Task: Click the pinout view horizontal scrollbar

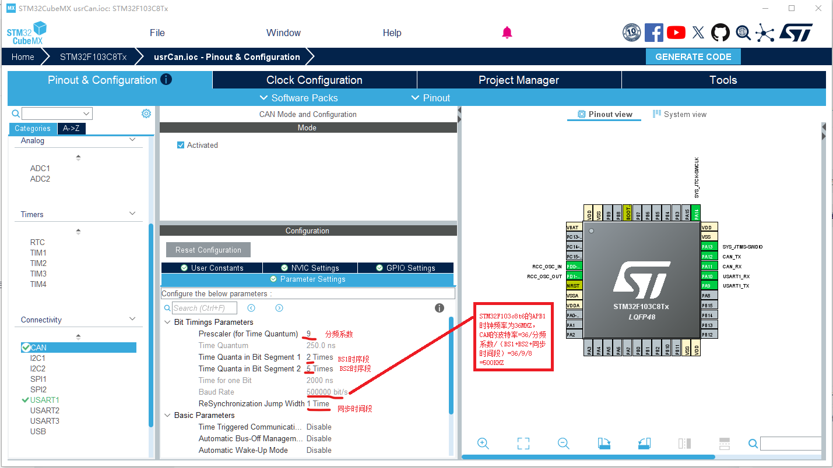Action: pyautogui.click(x=588, y=457)
